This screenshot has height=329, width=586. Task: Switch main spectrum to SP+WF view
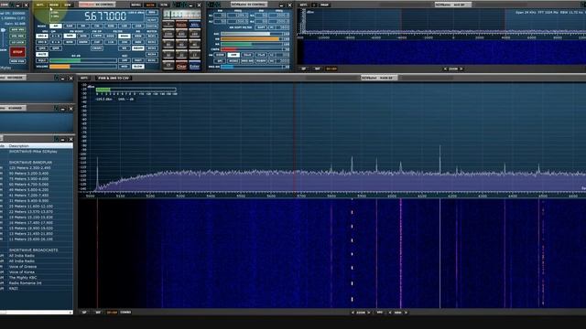click(112, 313)
